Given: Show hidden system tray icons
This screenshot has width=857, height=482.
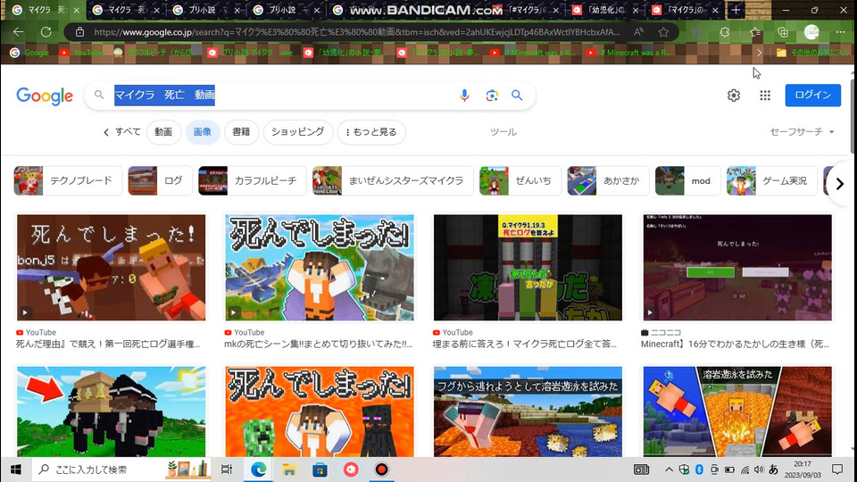Looking at the screenshot, I should tap(669, 470).
